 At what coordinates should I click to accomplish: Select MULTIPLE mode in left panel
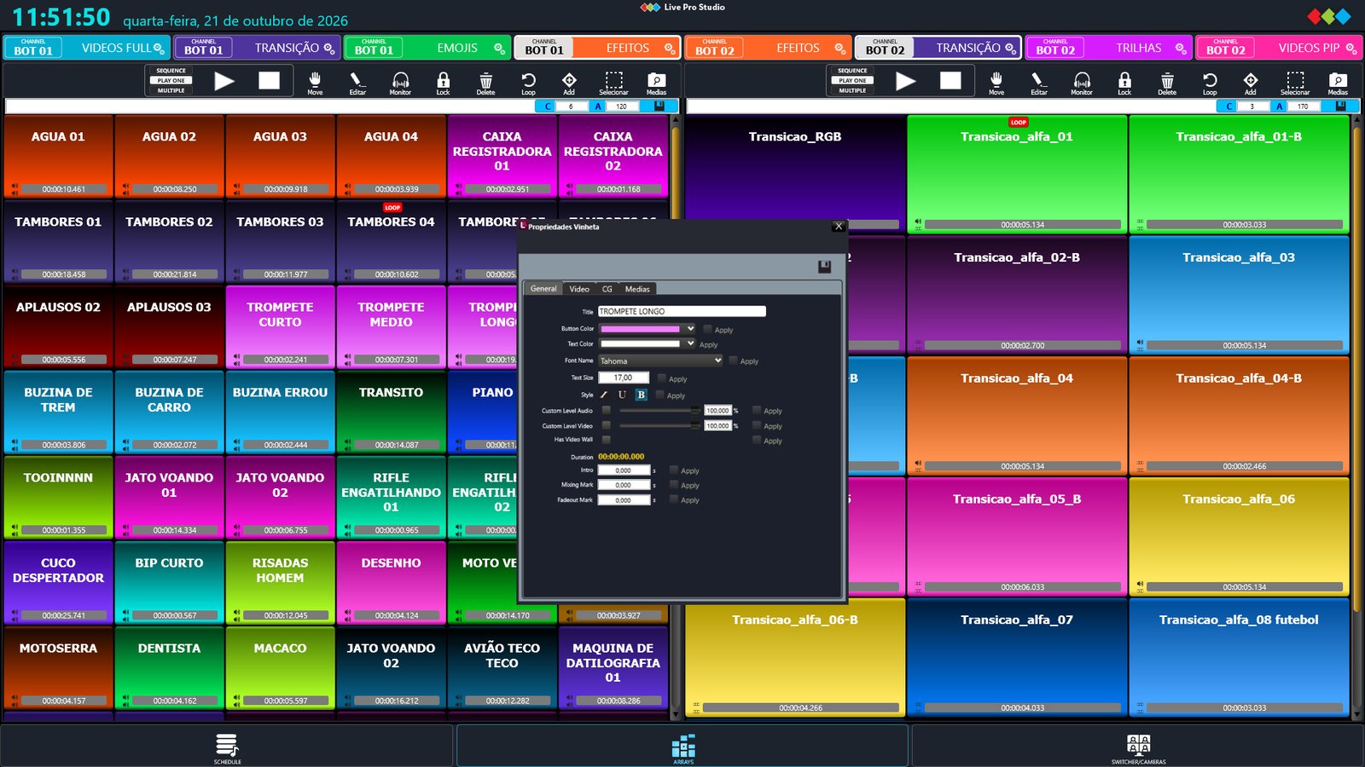click(171, 90)
